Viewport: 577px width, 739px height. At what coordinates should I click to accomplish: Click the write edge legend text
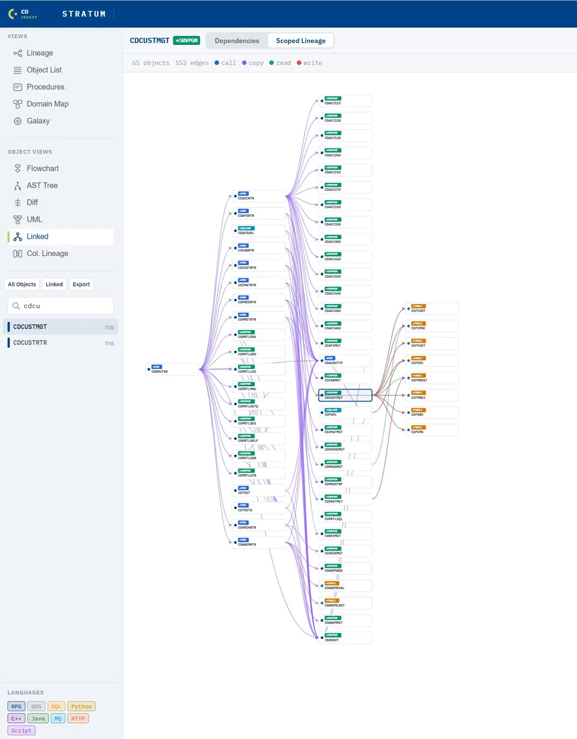[x=313, y=63]
